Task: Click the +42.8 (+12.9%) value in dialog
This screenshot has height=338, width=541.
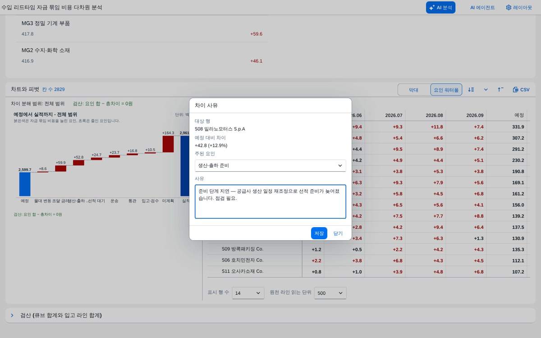Action: tap(211, 146)
